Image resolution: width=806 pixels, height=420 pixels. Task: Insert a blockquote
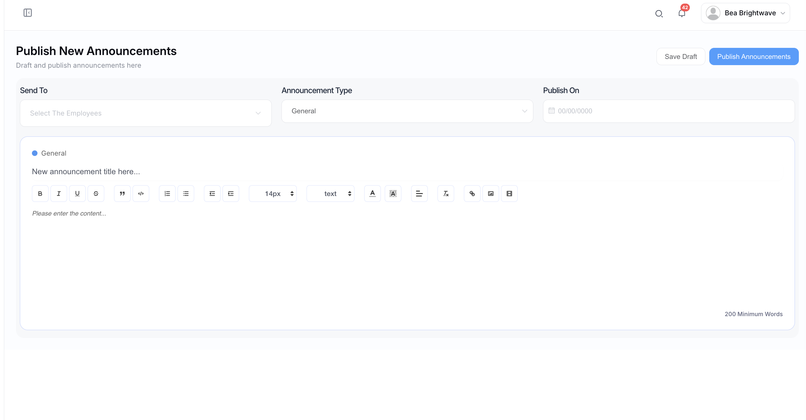click(x=122, y=194)
